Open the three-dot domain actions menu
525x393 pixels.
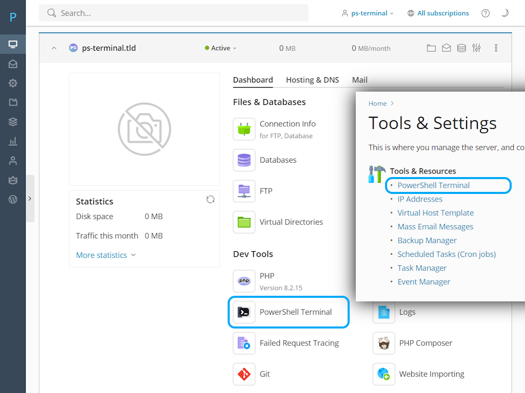pyautogui.click(x=496, y=48)
